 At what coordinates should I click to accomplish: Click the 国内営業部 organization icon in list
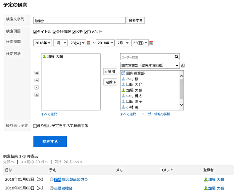(123, 73)
